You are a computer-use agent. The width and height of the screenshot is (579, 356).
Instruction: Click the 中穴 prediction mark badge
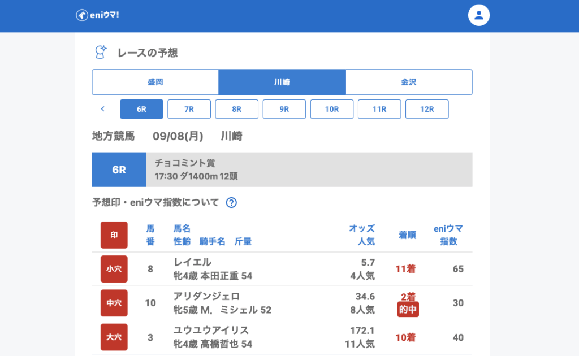[114, 303]
